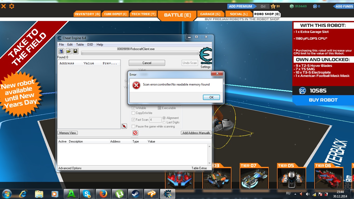The height and width of the screenshot is (199, 354).
Task: Click Add Address Manually button
Action: [196, 133]
